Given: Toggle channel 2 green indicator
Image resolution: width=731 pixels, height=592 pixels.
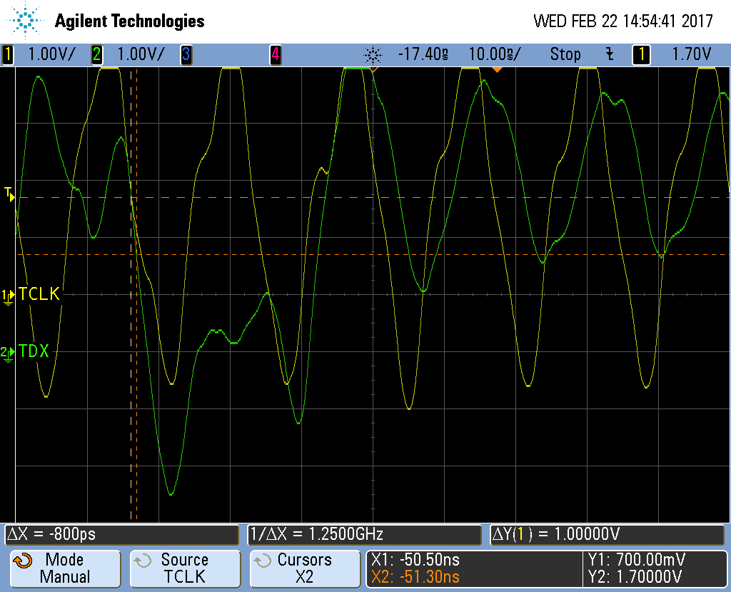Looking at the screenshot, I should click(x=96, y=54).
